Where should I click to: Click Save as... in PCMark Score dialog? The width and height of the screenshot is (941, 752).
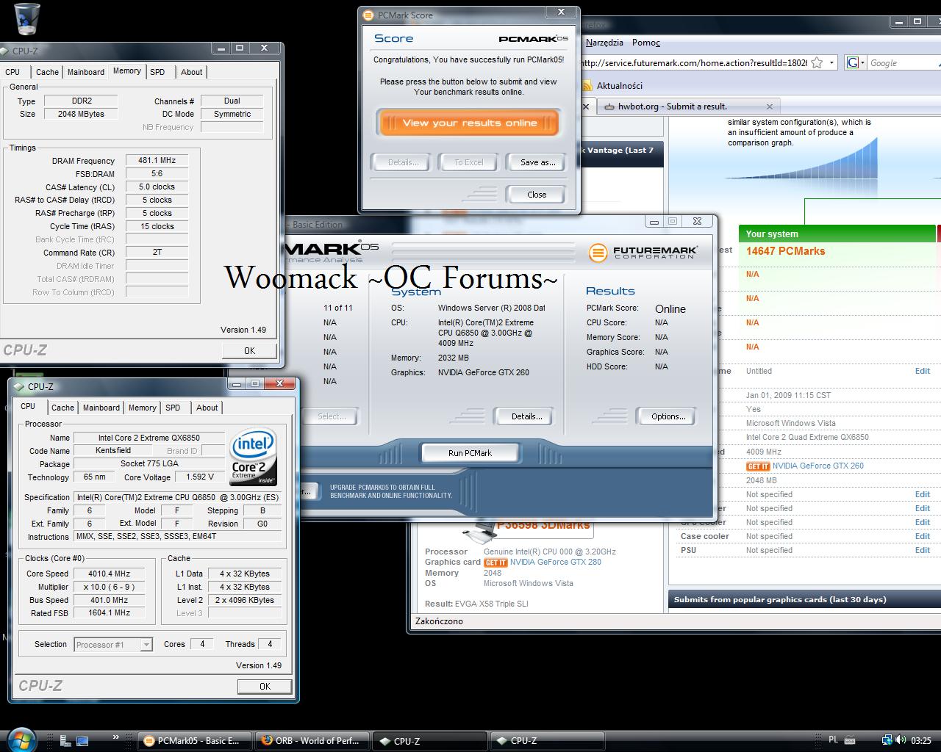click(537, 162)
